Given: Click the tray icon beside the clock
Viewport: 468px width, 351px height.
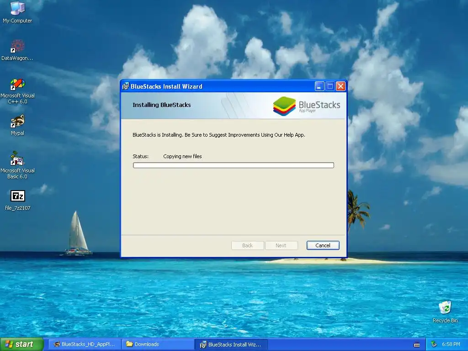Looking at the screenshot, I should tap(434, 344).
